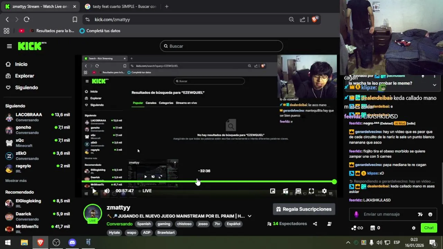This screenshot has height=249, width=443.
Task: Open goncho channel
Action: tap(37, 130)
